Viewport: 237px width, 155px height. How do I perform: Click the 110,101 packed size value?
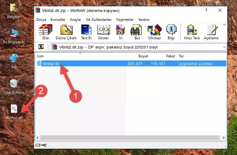(x=158, y=64)
